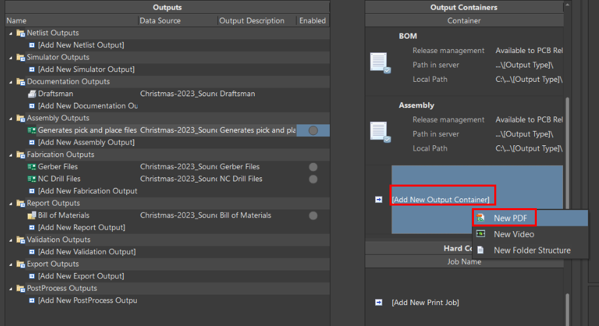Click the Bill of Materials icon
The height and width of the screenshot is (326, 599).
pyautogui.click(x=32, y=215)
